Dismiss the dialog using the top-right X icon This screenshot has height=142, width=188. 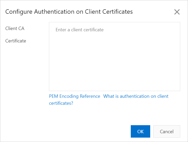point(177,12)
